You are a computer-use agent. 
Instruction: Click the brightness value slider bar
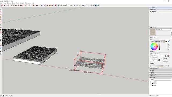point(159,47)
